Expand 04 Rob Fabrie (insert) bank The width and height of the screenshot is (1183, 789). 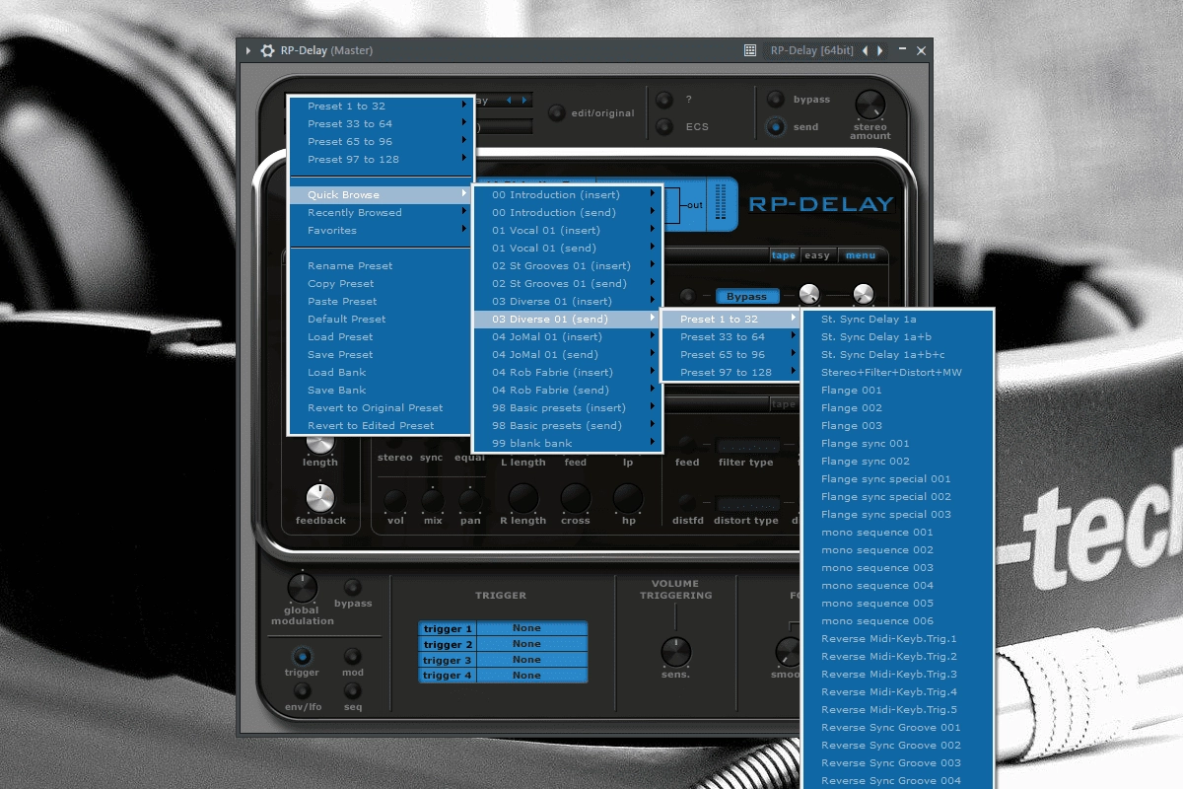(568, 372)
